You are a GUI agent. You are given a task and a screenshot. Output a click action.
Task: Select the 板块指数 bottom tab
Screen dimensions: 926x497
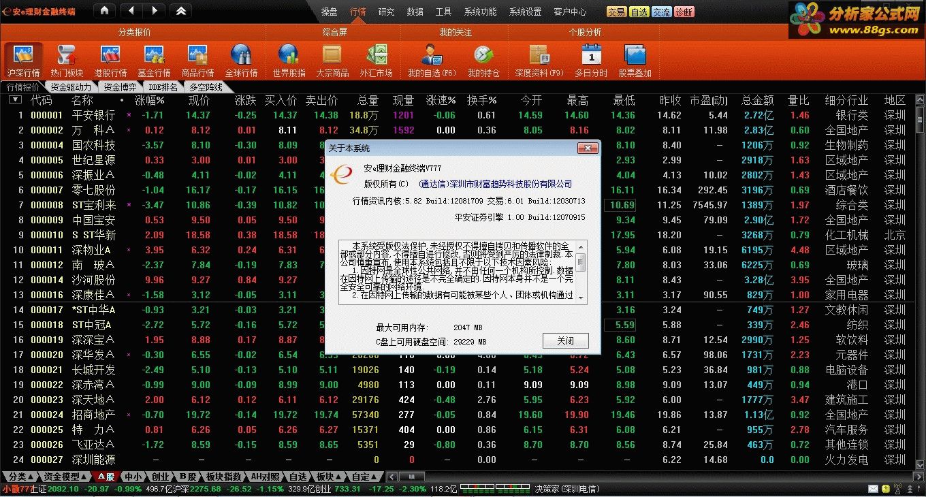(223, 476)
